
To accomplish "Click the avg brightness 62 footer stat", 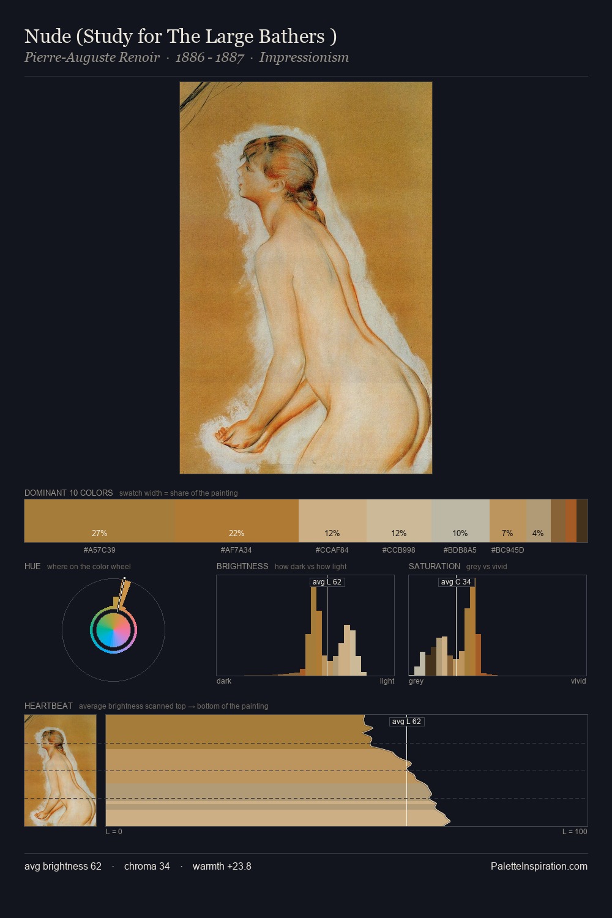I will tap(63, 867).
